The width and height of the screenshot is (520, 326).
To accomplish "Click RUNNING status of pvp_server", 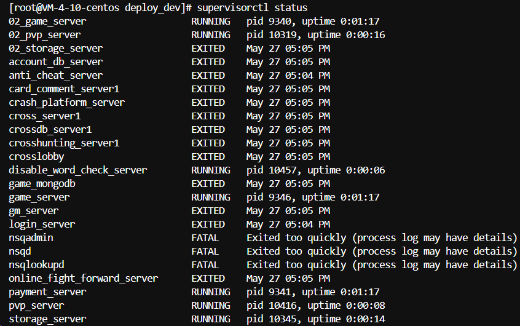I will [x=211, y=305].
